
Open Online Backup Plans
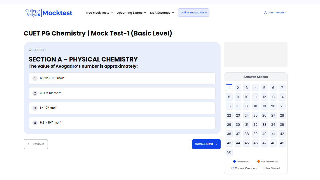(x=194, y=13)
